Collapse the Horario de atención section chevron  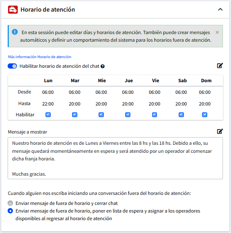pos(220,10)
